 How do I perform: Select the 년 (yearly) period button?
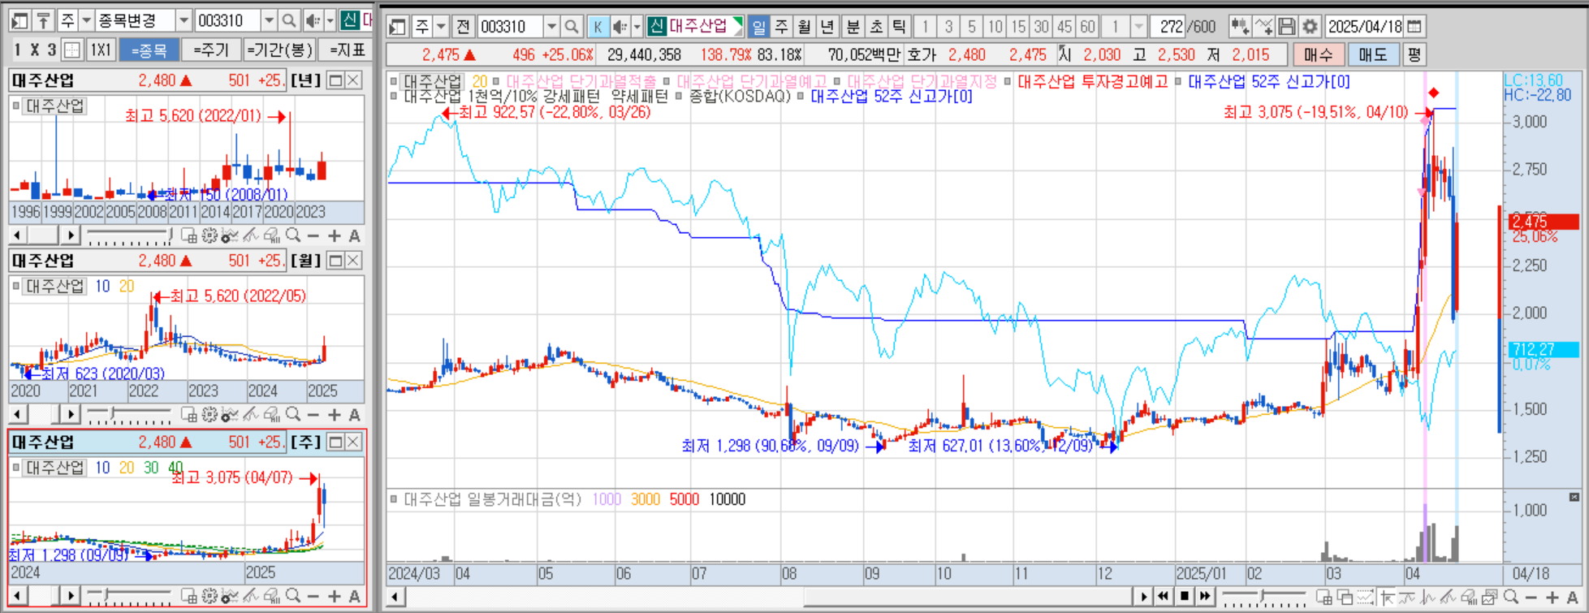(827, 27)
